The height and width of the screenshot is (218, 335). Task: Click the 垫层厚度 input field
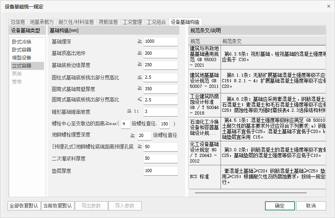[x=160, y=171]
